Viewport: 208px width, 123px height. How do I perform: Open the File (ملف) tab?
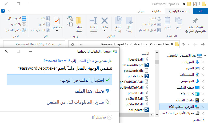pyautogui.click(x=201, y=11)
